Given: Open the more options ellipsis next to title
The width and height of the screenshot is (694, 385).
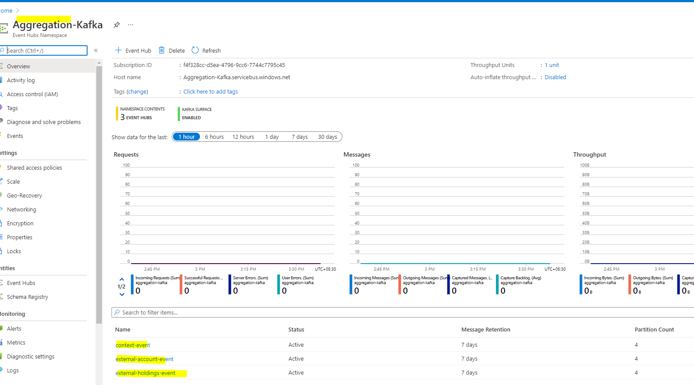Looking at the screenshot, I should click(x=131, y=25).
